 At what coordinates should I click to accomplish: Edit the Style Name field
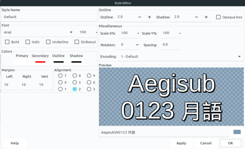tap(50, 17)
